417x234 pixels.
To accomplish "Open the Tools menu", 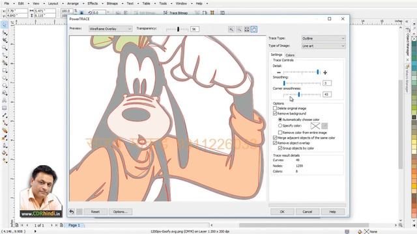I will click(x=163, y=4).
